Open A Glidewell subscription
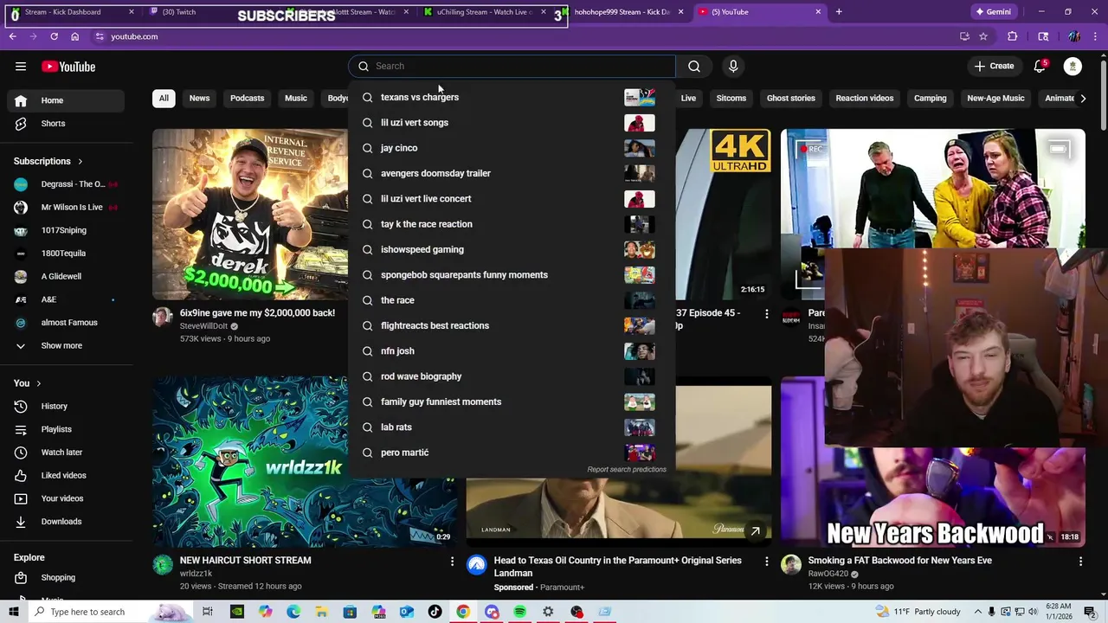This screenshot has height=623, width=1108. [66, 276]
